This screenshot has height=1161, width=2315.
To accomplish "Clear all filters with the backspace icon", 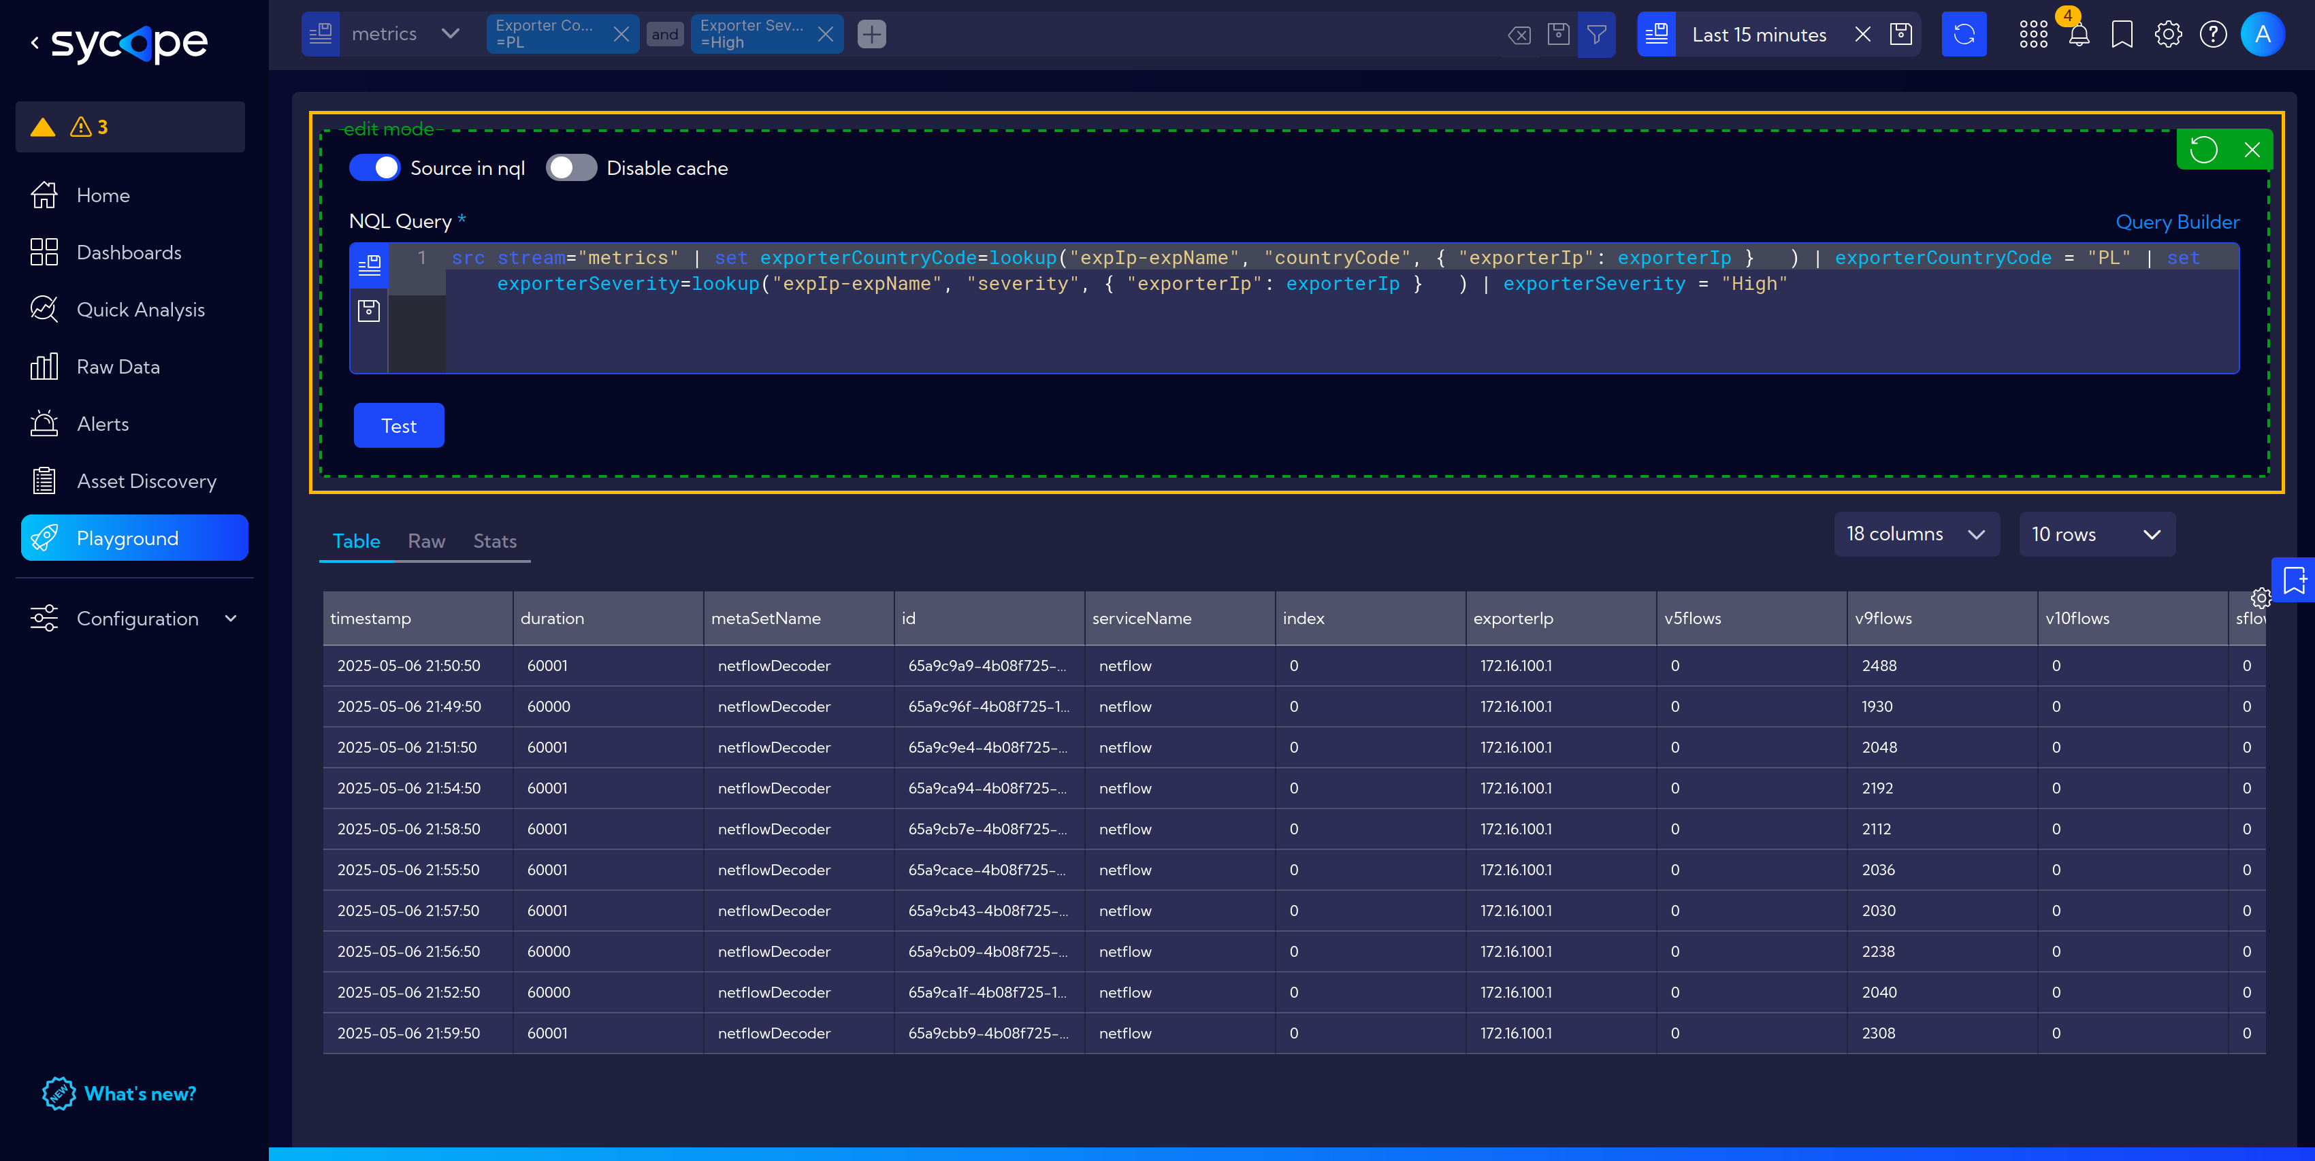I will (1519, 35).
